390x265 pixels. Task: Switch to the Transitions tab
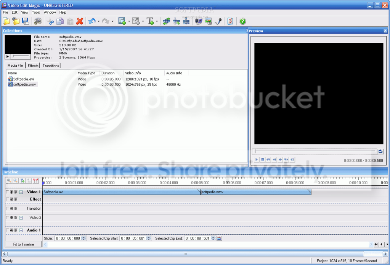[x=51, y=66]
